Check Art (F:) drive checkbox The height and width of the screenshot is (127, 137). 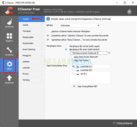[73, 74]
